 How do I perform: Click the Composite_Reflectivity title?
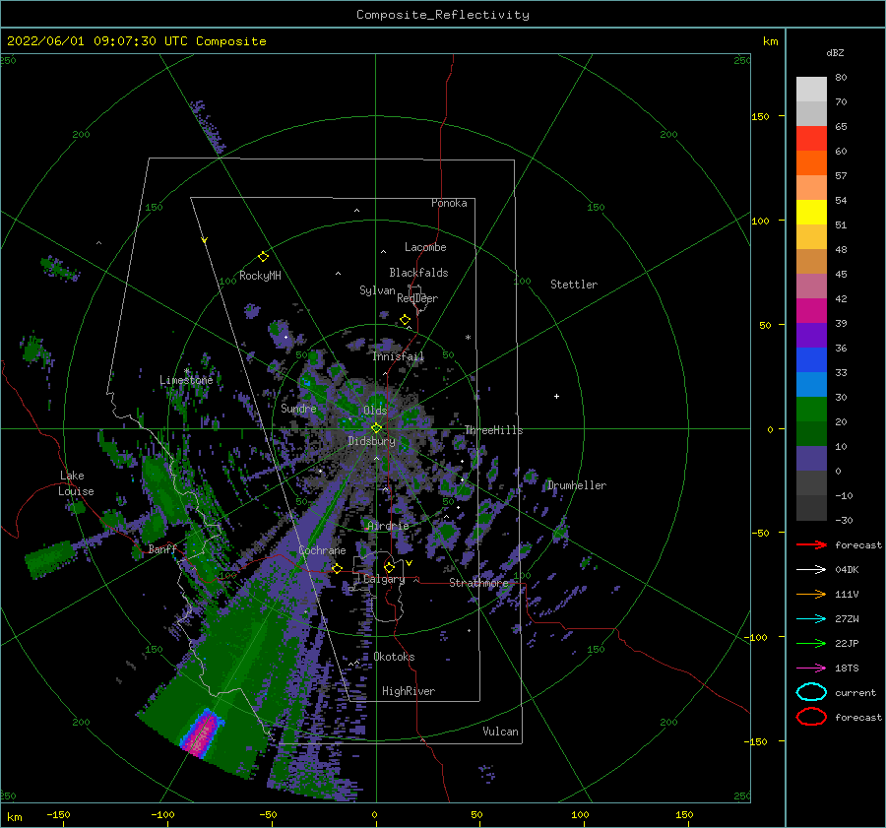443,15
